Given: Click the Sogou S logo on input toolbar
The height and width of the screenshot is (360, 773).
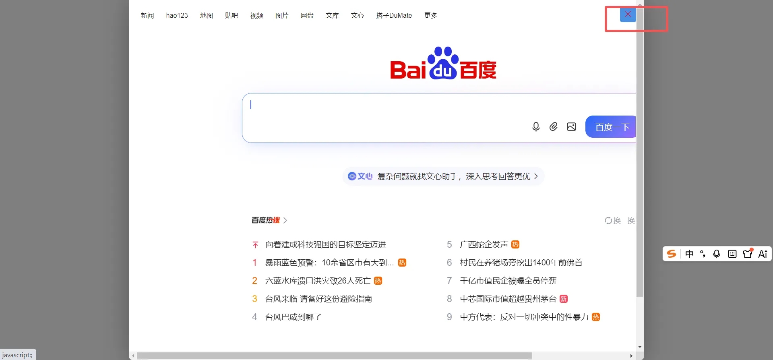Looking at the screenshot, I should (672, 254).
